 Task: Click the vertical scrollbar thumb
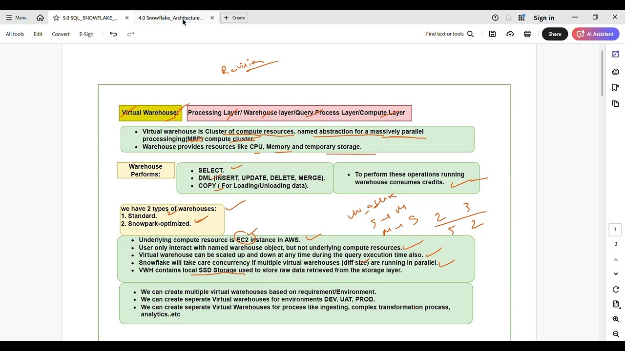[x=602, y=73]
